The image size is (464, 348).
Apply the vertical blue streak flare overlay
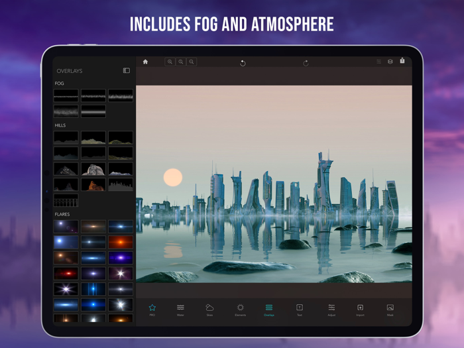pyautogui.click(x=93, y=289)
